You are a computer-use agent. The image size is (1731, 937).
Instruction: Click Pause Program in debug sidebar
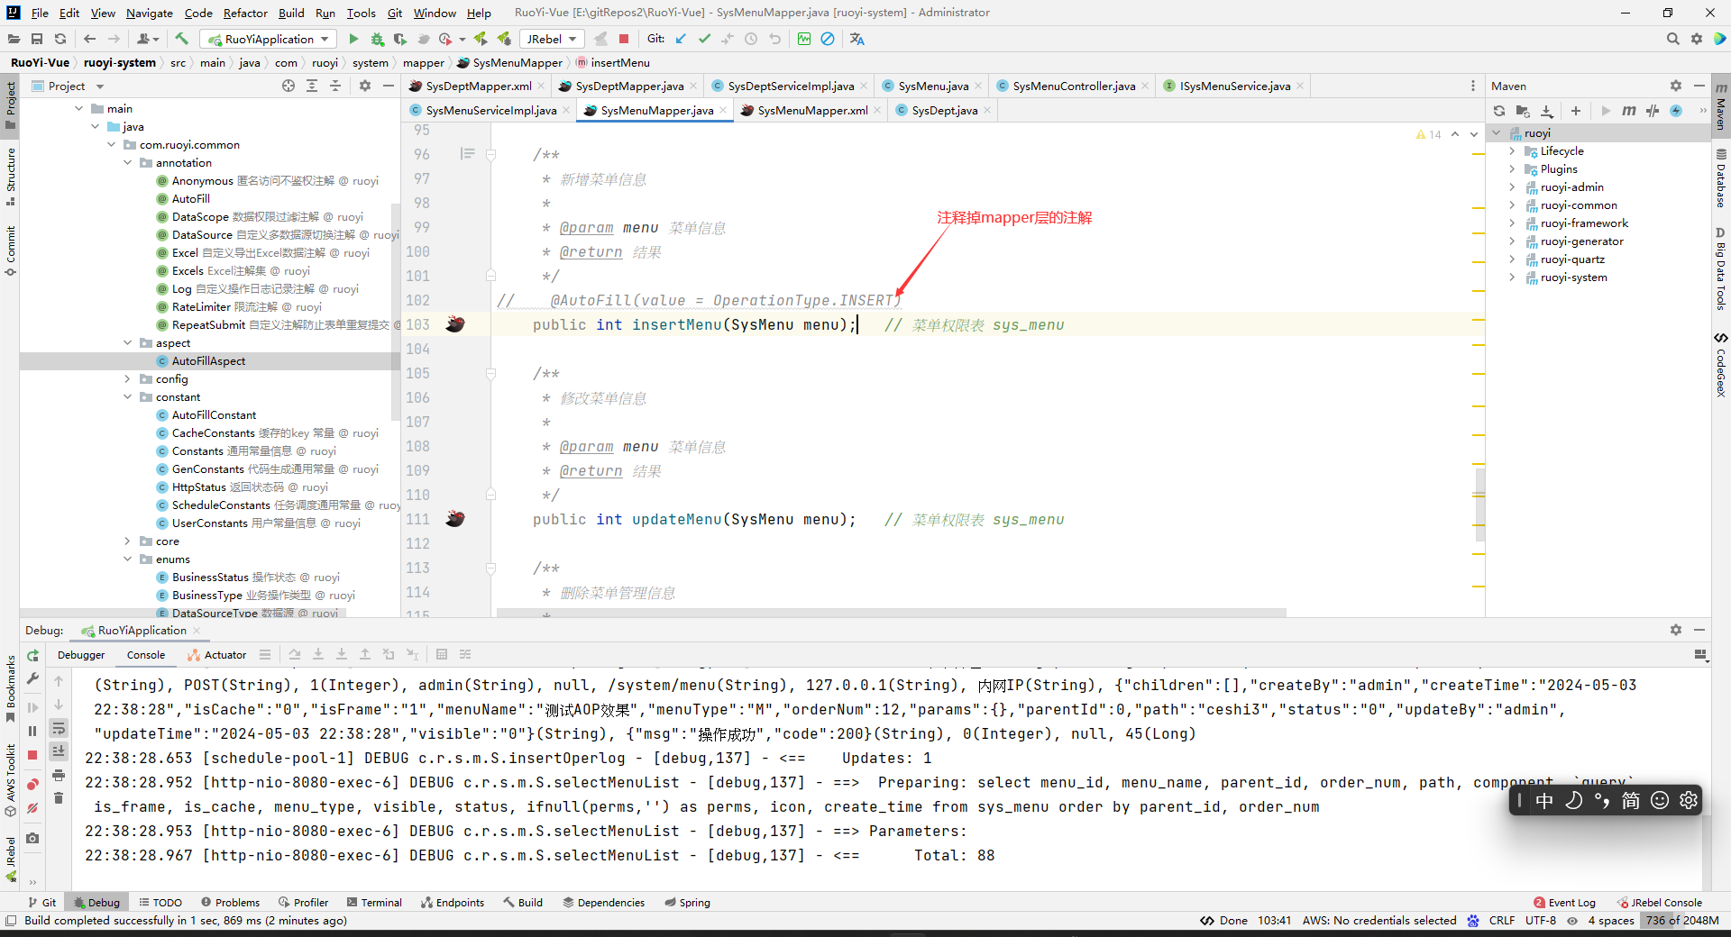(x=32, y=731)
